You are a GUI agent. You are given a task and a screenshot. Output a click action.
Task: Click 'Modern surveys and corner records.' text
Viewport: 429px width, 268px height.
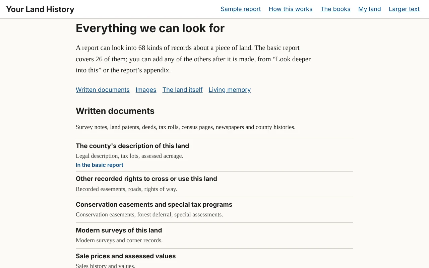pyautogui.click(x=119, y=240)
